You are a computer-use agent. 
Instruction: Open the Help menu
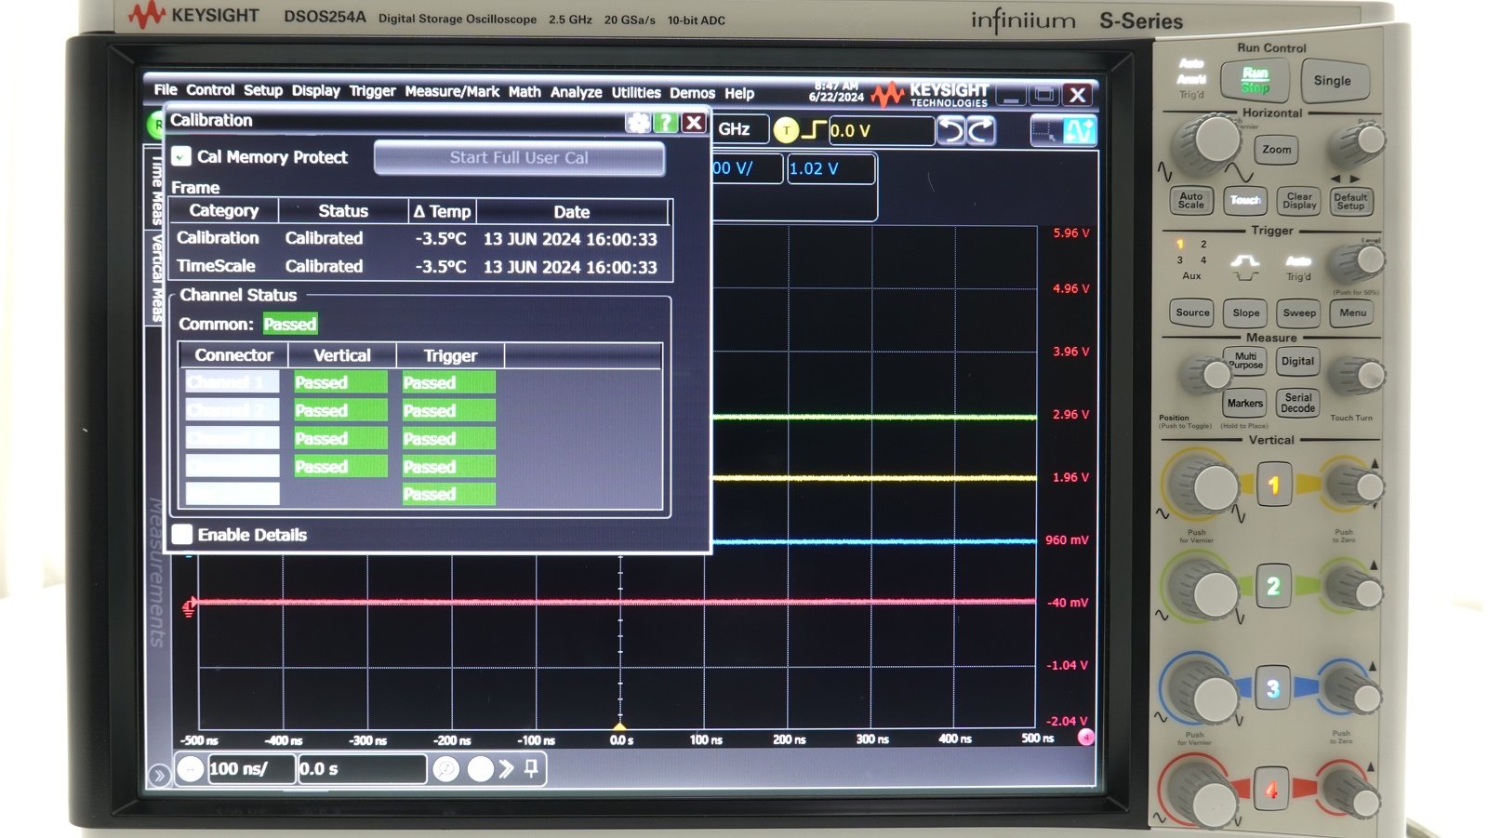(739, 93)
